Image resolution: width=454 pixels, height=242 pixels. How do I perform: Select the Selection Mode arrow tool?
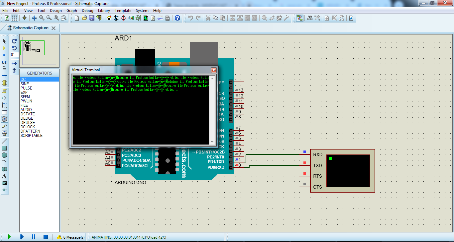(x=4, y=41)
